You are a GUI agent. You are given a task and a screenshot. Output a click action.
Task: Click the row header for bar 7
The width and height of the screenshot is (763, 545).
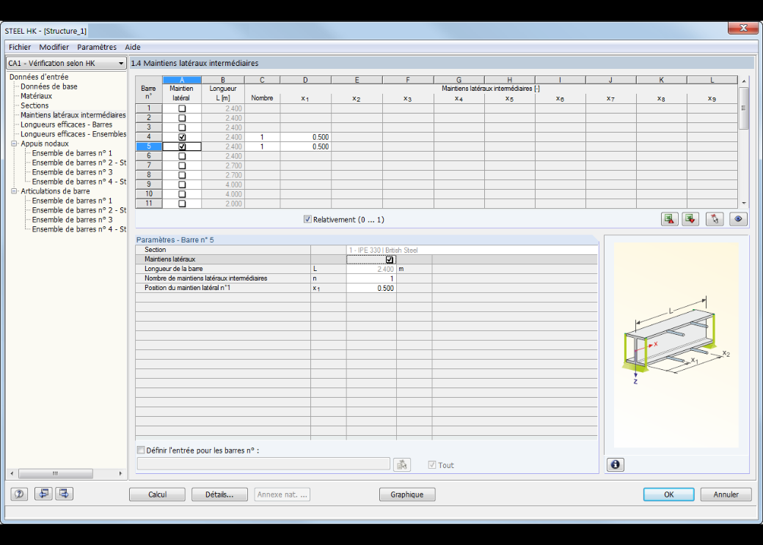[x=149, y=165]
